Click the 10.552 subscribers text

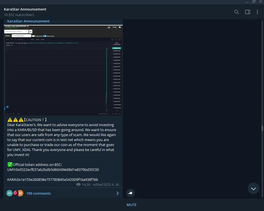tap(19, 15)
